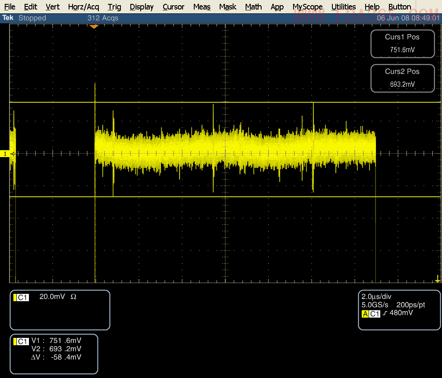Click the yellow trigger level arrow indicator
The image size is (442, 378).
[437, 280]
